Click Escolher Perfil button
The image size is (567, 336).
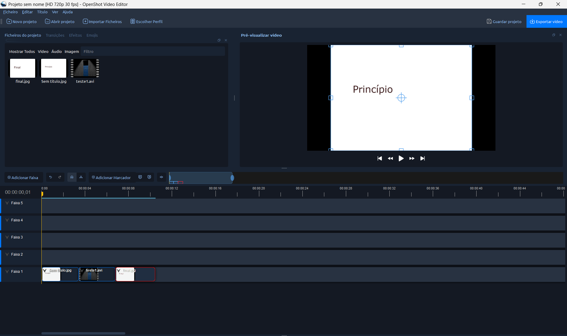(x=146, y=22)
